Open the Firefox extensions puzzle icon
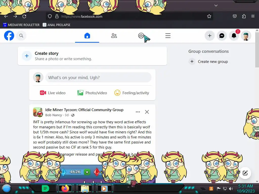 coord(244,16)
